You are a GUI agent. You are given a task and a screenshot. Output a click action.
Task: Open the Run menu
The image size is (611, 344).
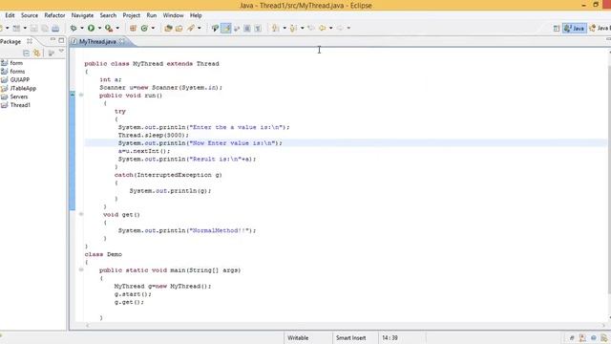[151, 15]
